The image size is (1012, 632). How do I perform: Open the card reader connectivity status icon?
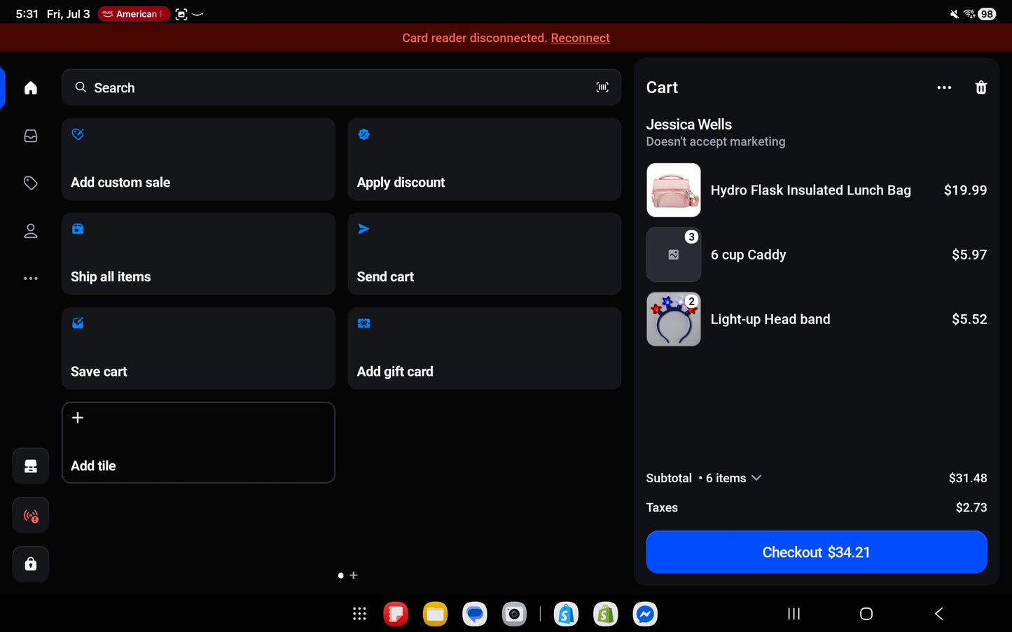pyautogui.click(x=31, y=516)
